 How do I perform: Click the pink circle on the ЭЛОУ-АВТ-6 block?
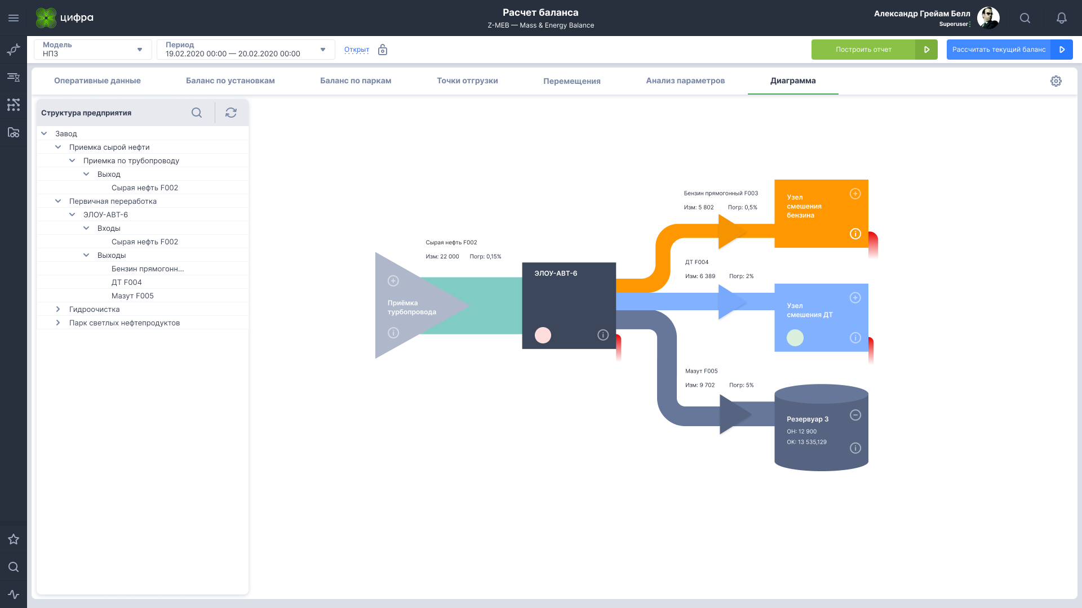pyautogui.click(x=543, y=335)
